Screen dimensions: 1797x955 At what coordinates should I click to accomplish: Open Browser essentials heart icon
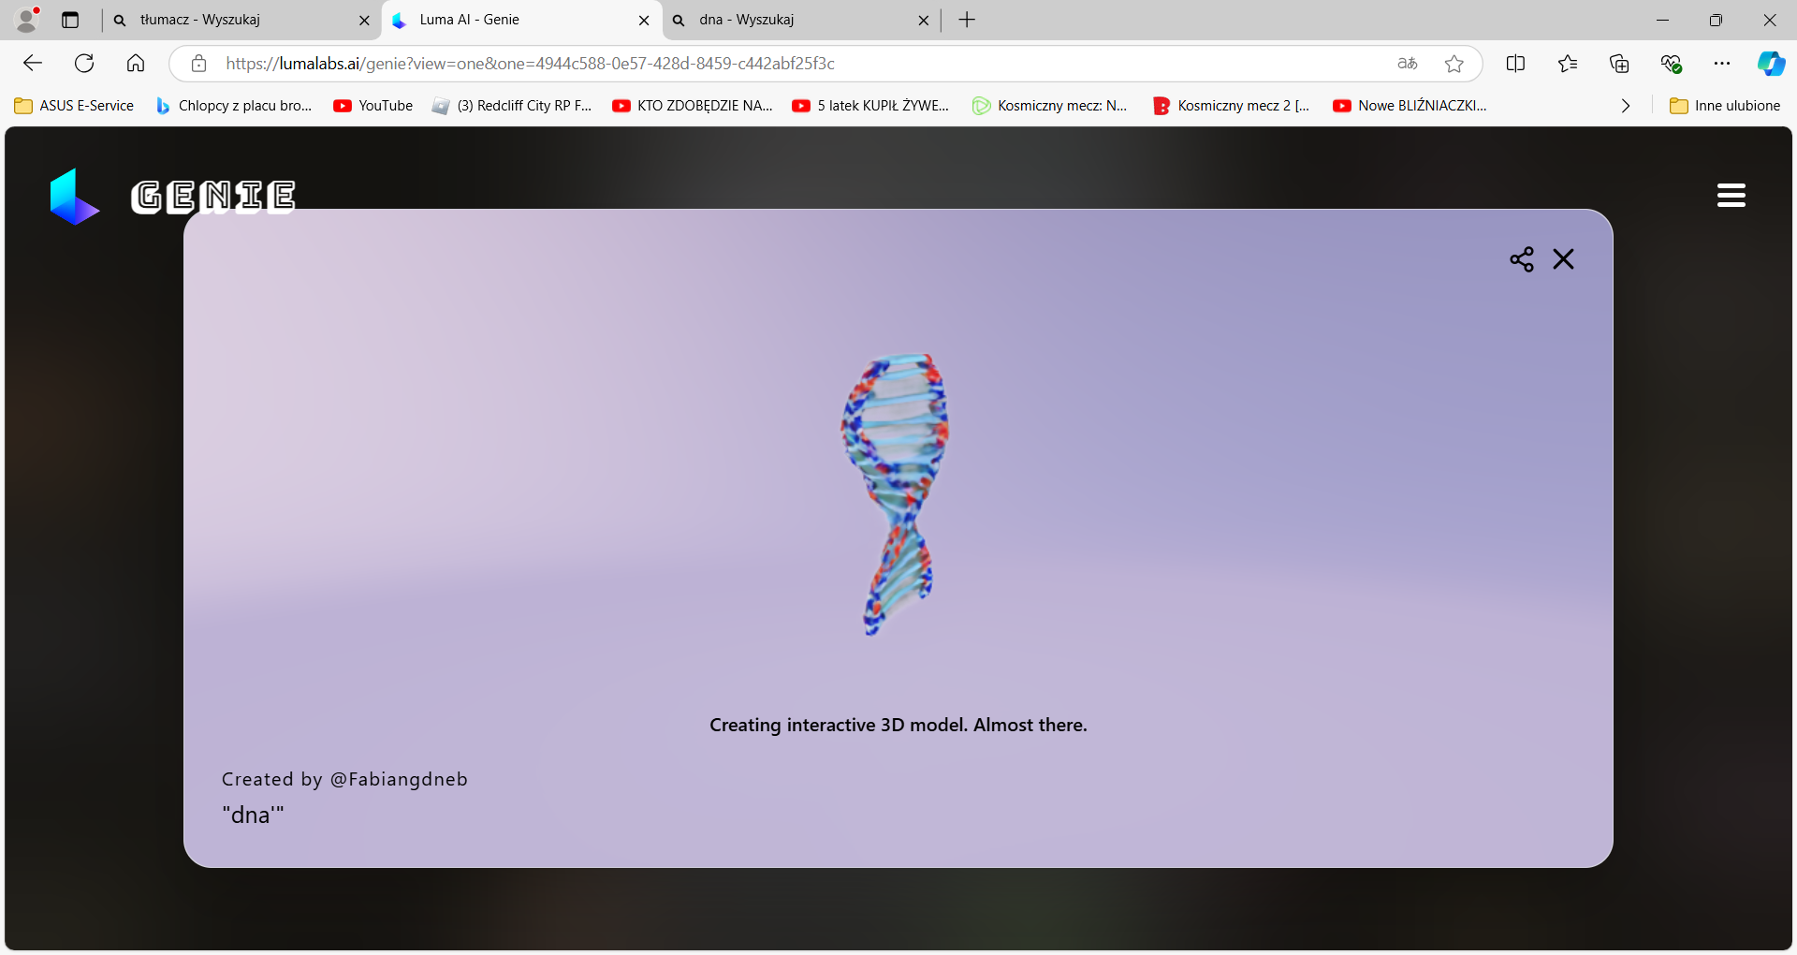[1672, 64]
